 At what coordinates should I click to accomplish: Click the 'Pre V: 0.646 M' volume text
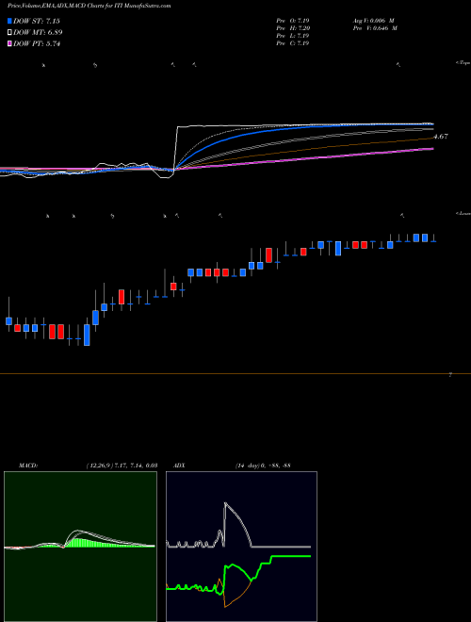click(x=375, y=27)
